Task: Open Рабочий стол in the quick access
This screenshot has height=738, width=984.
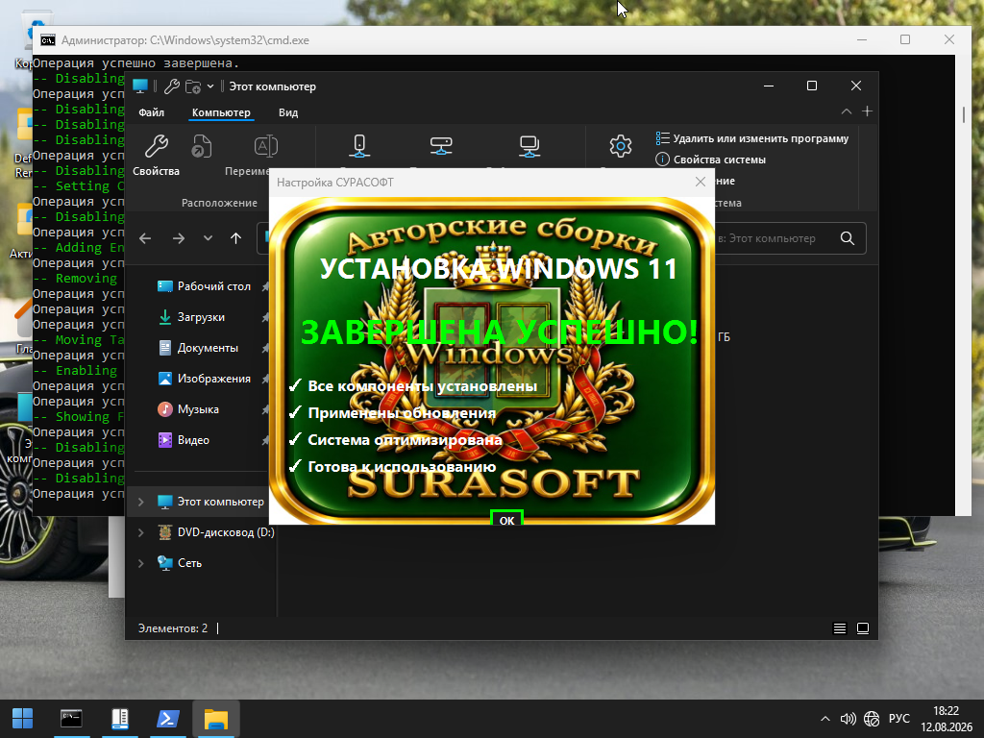Action: tap(204, 286)
